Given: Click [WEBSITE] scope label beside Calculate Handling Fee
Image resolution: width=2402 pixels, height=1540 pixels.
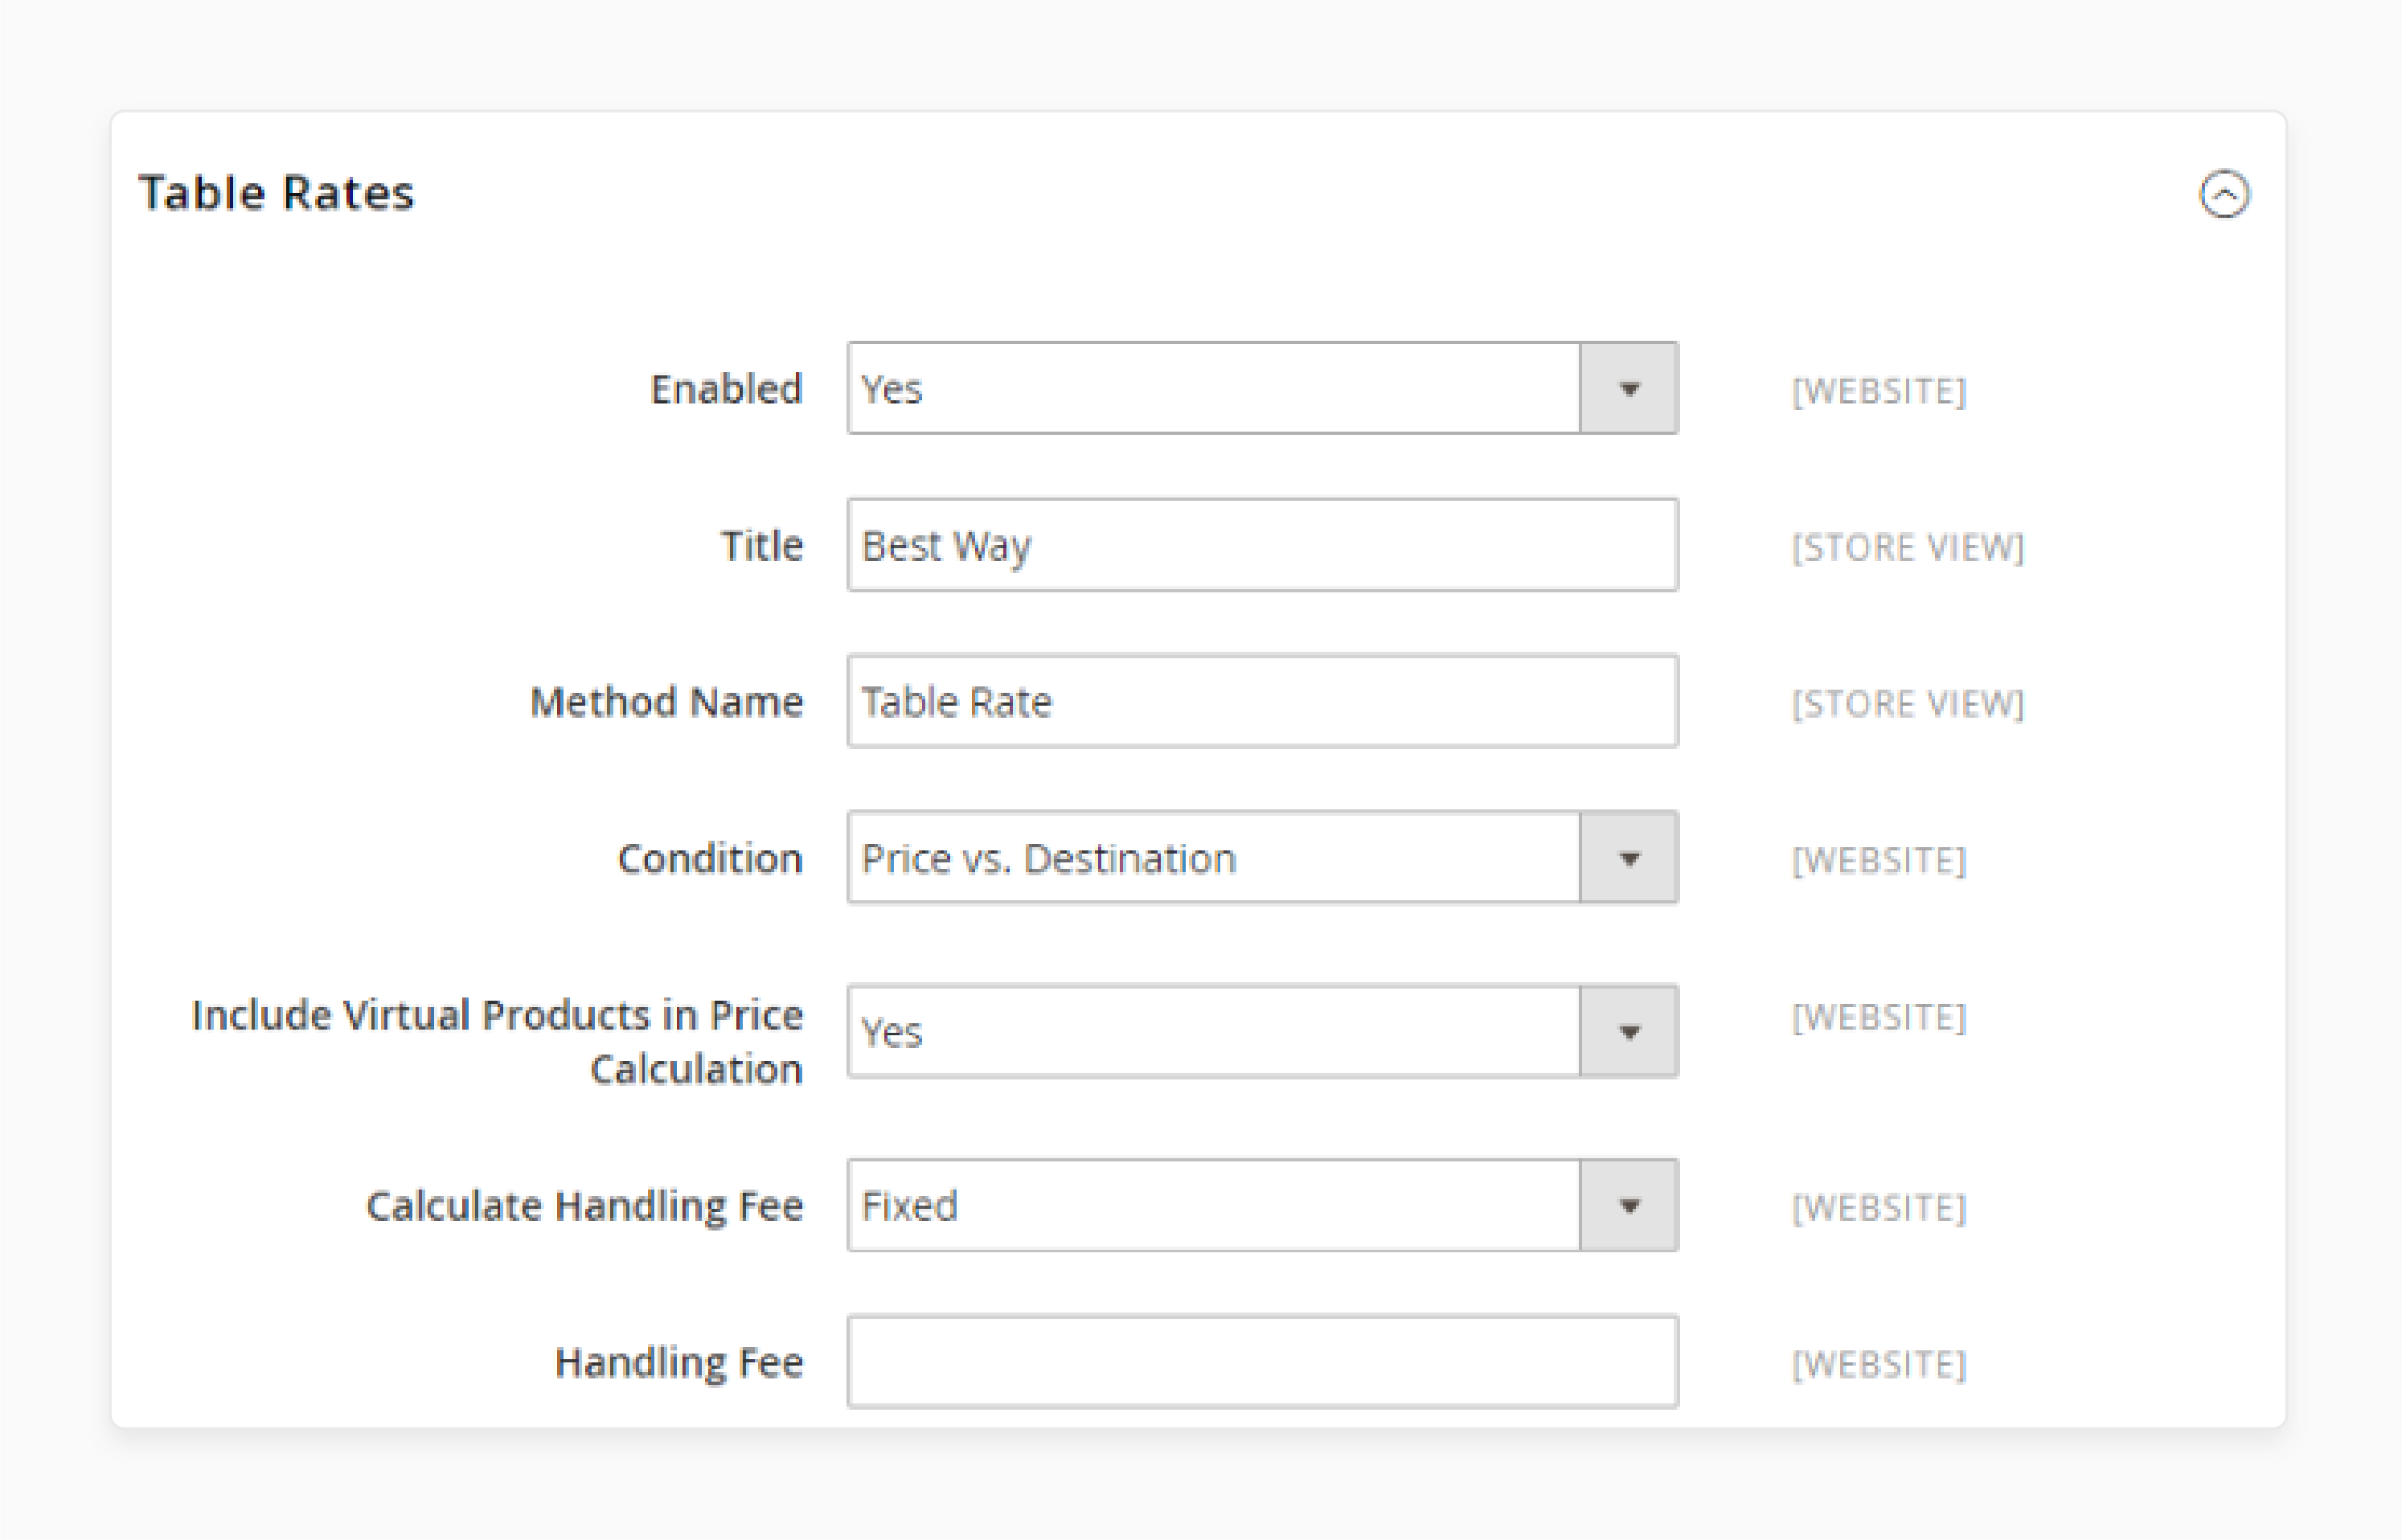Looking at the screenshot, I should [1879, 1208].
